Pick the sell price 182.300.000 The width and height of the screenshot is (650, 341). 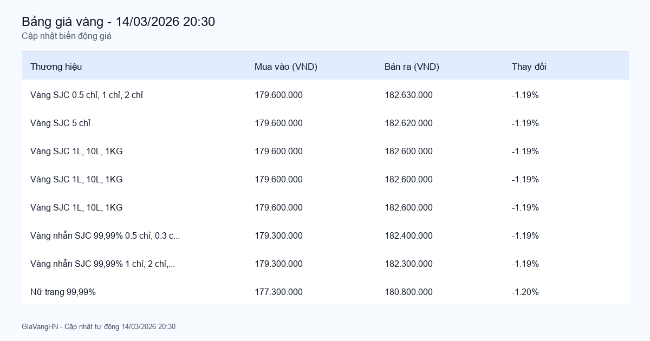tap(408, 264)
